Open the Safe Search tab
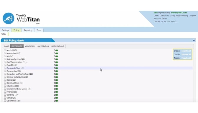The height and width of the screenshot is (113, 198). click(43, 46)
